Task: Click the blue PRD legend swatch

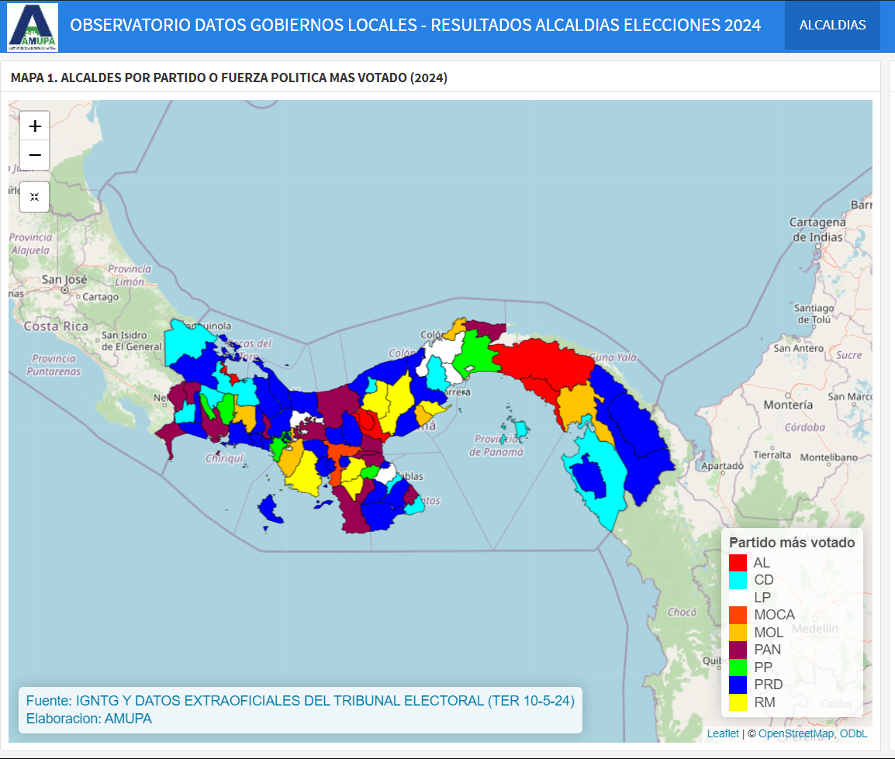Action: point(738,685)
